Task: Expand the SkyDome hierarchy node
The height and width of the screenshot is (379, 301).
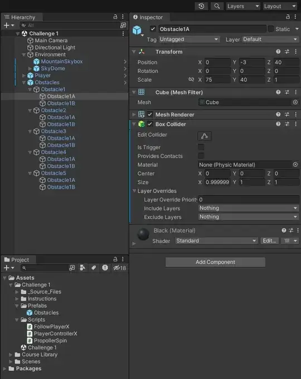Action: click(x=30, y=68)
